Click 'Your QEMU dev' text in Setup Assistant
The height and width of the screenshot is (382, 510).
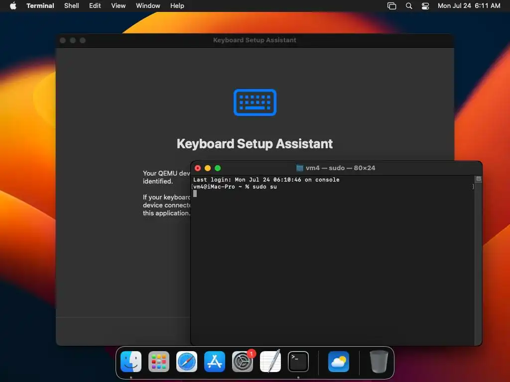(x=166, y=173)
